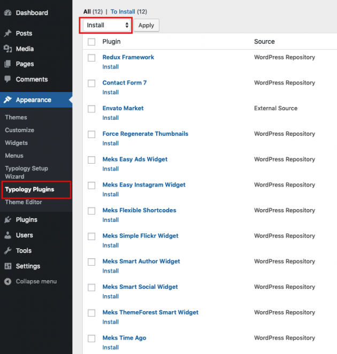The height and width of the screenshot is (354, 337).
Task: Check the Meks Smart Social Widget checkbox
Action: [x=91, y=287]
